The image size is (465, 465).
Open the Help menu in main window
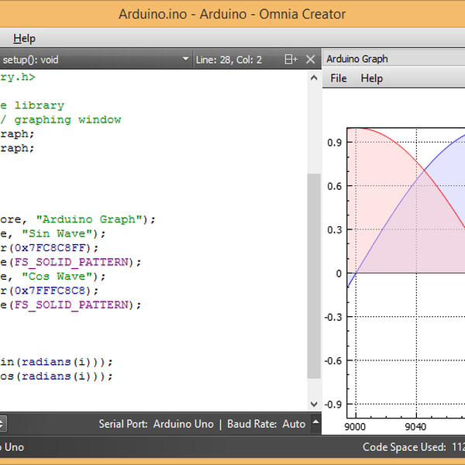click(24, 38)
